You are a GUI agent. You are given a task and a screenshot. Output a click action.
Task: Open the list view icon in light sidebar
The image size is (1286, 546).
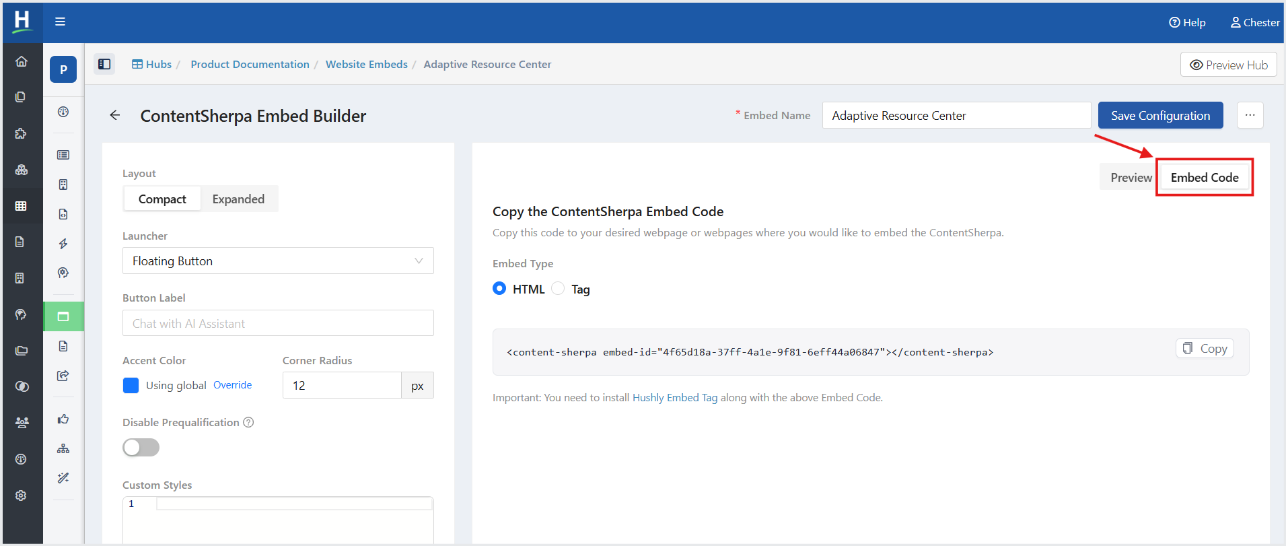(x=63, y=155)
